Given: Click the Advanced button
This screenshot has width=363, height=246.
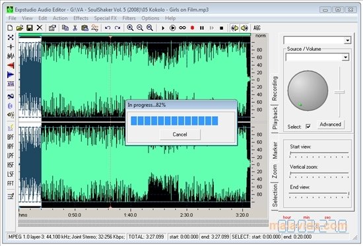Looking at the screenshot, I should pyautogui.click(x=331, y=124).
